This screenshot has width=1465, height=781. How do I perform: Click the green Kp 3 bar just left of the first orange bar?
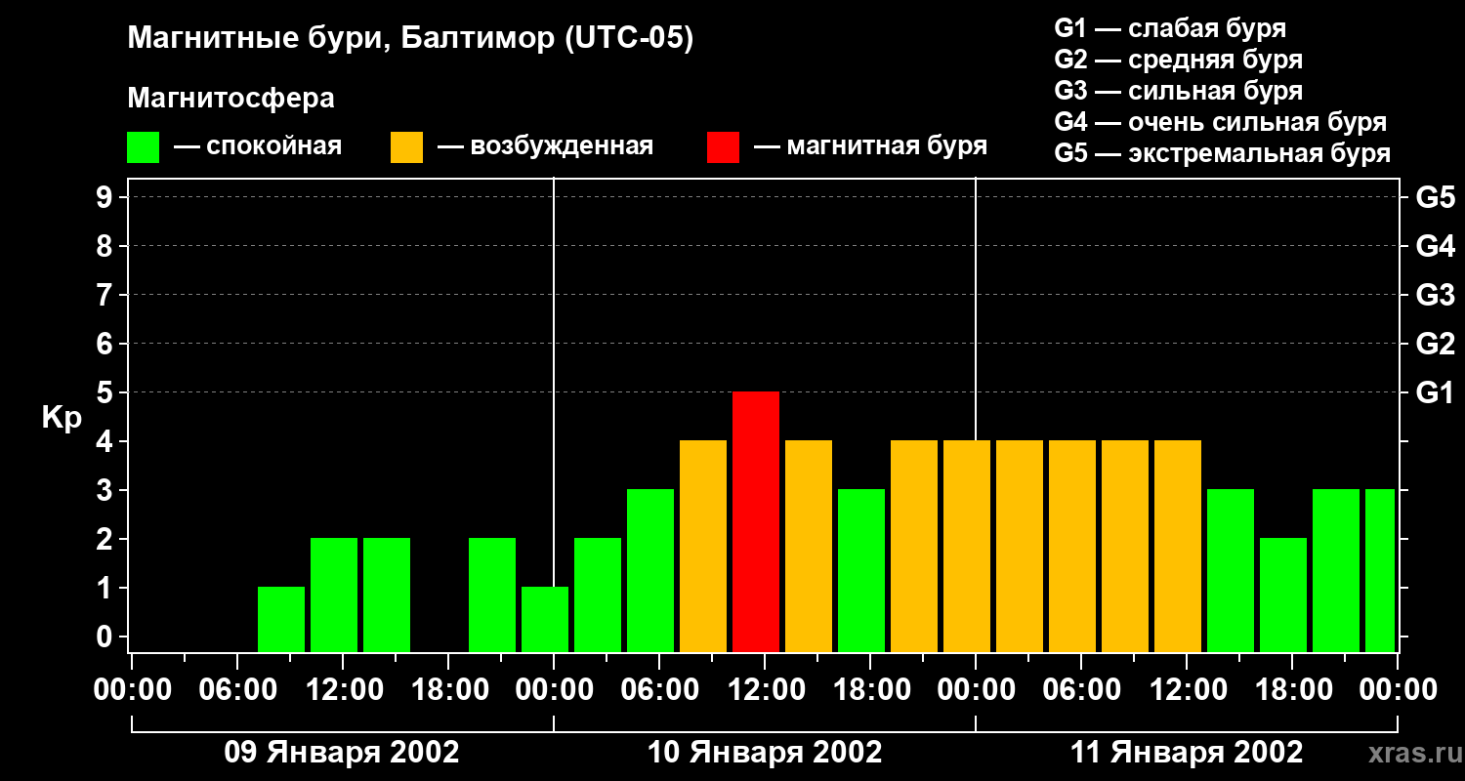(x=650, y=570)
